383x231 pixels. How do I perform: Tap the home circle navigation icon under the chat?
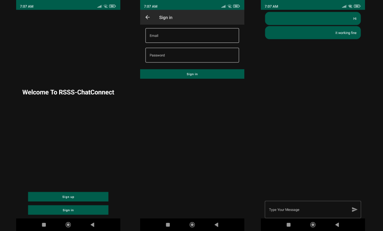313,224
